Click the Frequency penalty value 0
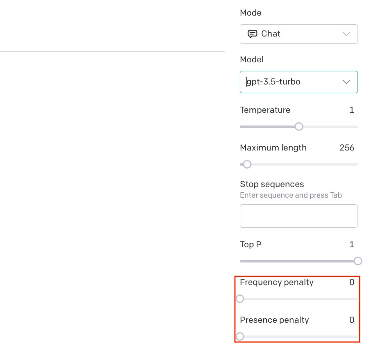 (x=352, y=282)
